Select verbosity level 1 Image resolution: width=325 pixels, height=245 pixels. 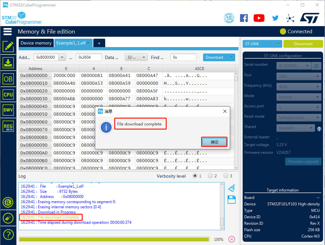(195, 176)
